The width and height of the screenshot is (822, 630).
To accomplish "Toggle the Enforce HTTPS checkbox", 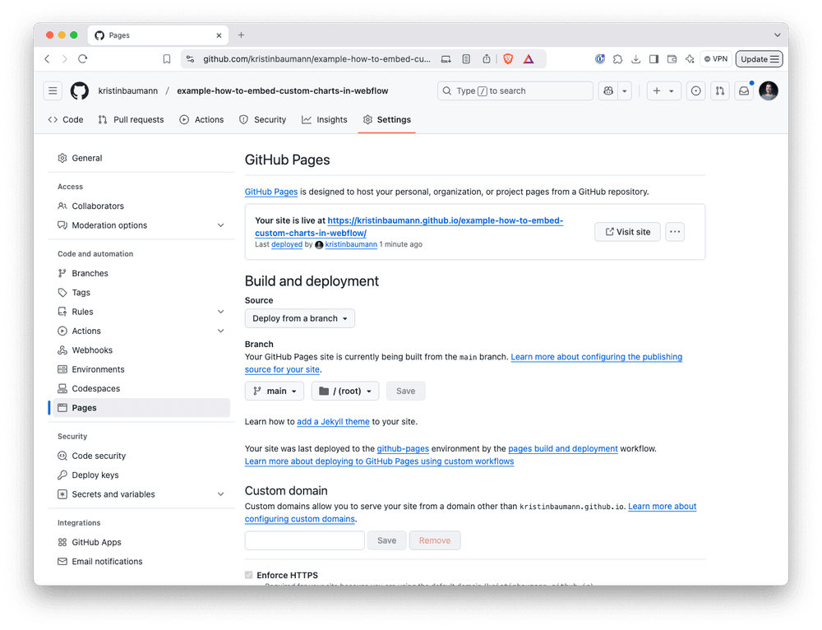I will [x=248, y=575].
